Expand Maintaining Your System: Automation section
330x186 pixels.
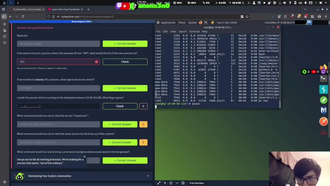point(82,176)
